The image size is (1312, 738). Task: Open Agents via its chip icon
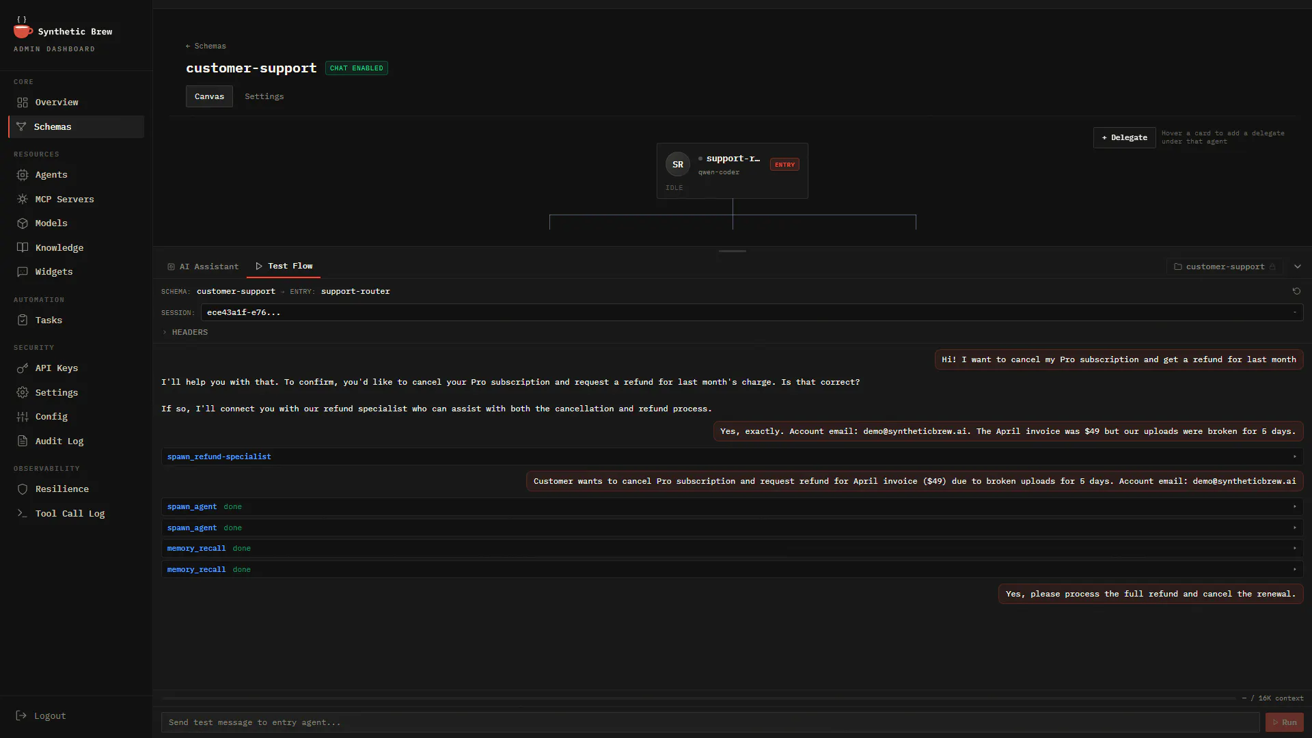pos(23,175)
